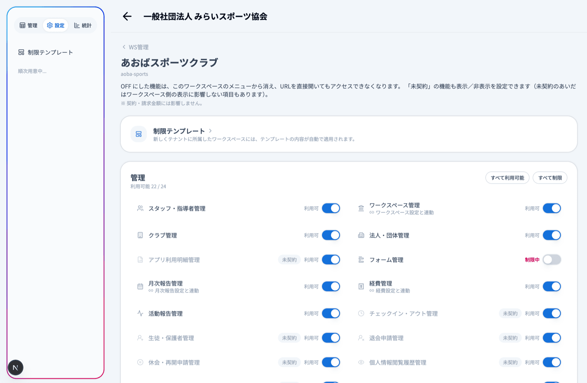Click the アプリ利用明細管理 document icon
This screenshot has height=383, width=587.
tap(140, 260)
